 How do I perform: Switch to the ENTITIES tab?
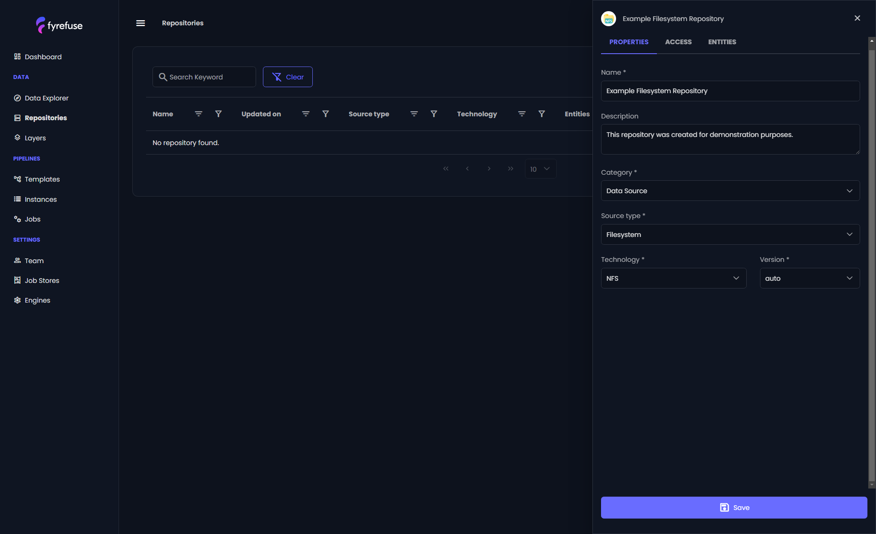click(722, 42)
